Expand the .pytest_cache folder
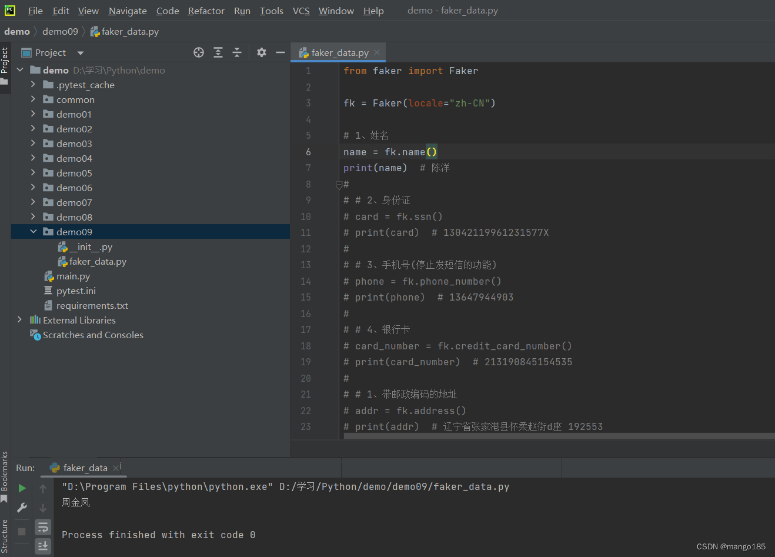775x557 pixels. click(33, 85)
